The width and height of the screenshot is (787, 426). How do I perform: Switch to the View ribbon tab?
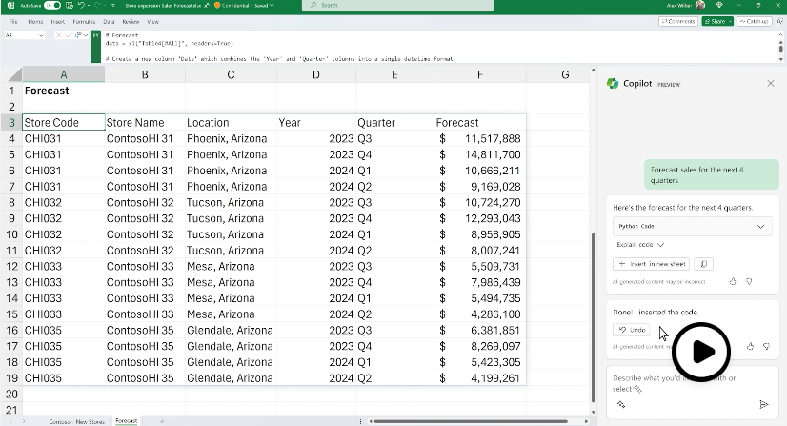point(152,22)
